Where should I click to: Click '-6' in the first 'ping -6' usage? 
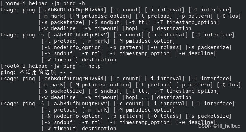(41, 35)
